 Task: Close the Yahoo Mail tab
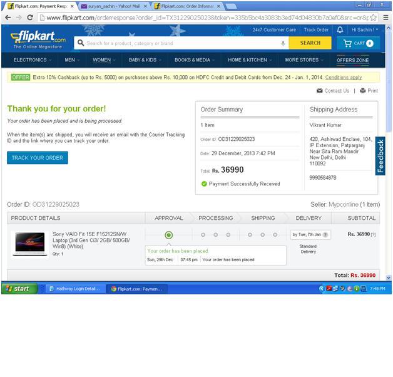tap(145, 6)
